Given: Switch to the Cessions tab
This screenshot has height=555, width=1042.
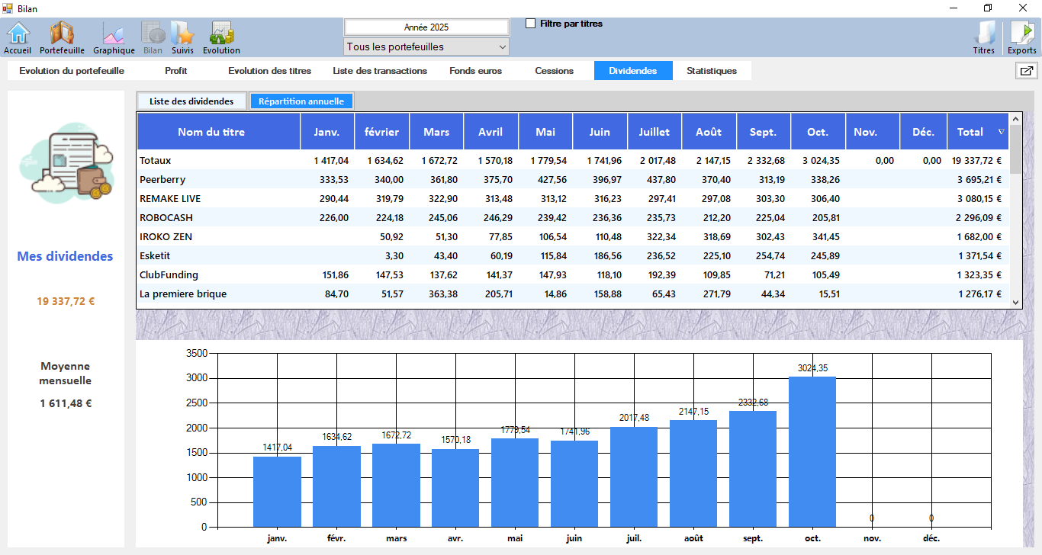Looking at the screenshot, I should tap(554, 71).
